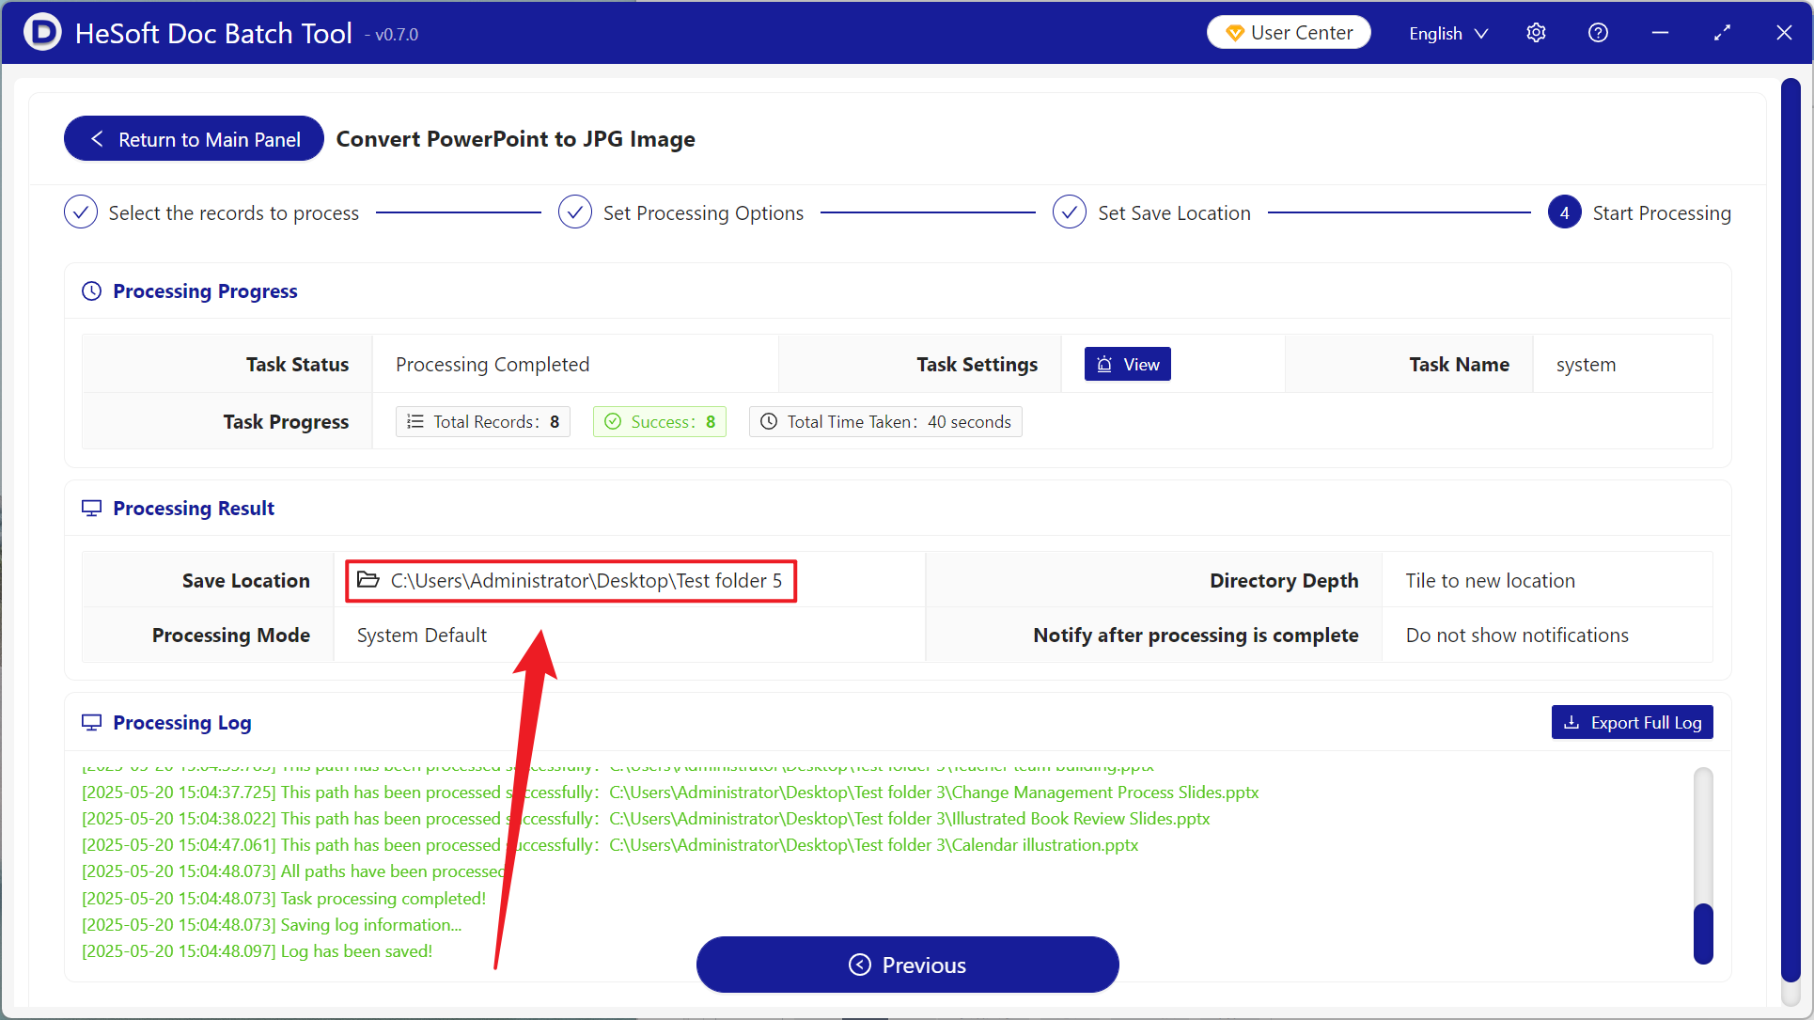
Task: Go to Set Processing Options step
Action: [703, 213]
